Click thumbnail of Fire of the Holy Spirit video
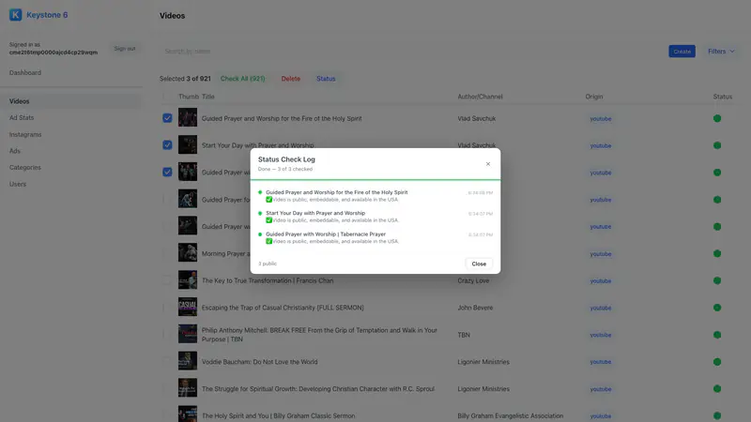This screenshot has width=751, height=422. pos(188,117)
